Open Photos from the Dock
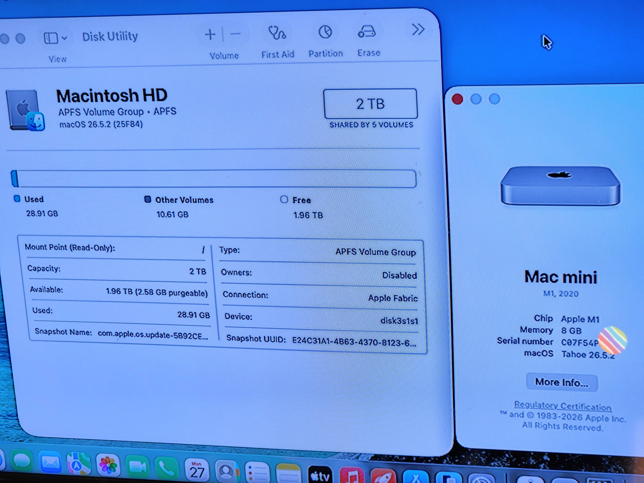 (x=108, y=466)
